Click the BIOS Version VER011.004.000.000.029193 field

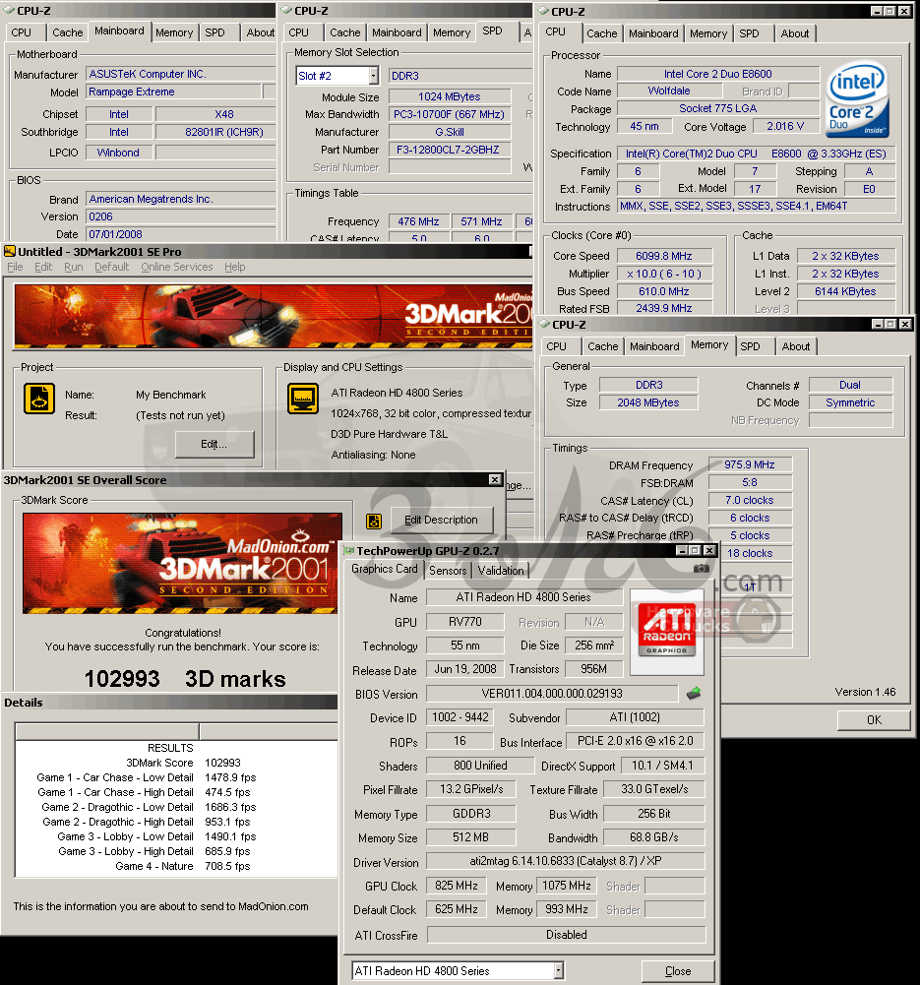pos(552,694)
